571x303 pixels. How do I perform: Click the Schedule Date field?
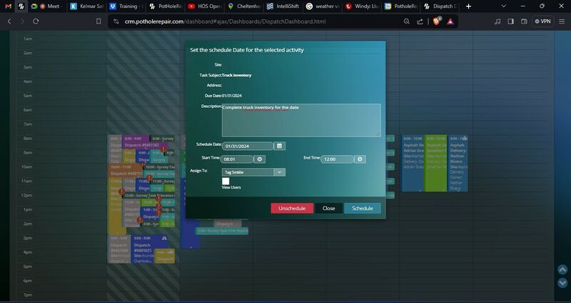pyautogui.click(x=248, y=146)
